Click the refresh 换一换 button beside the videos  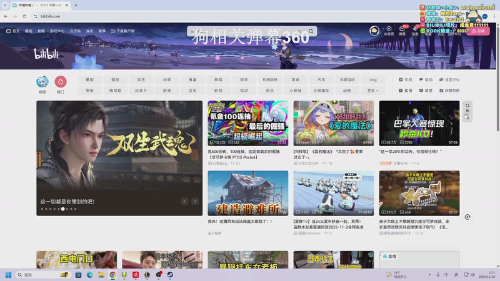(467, 112)
